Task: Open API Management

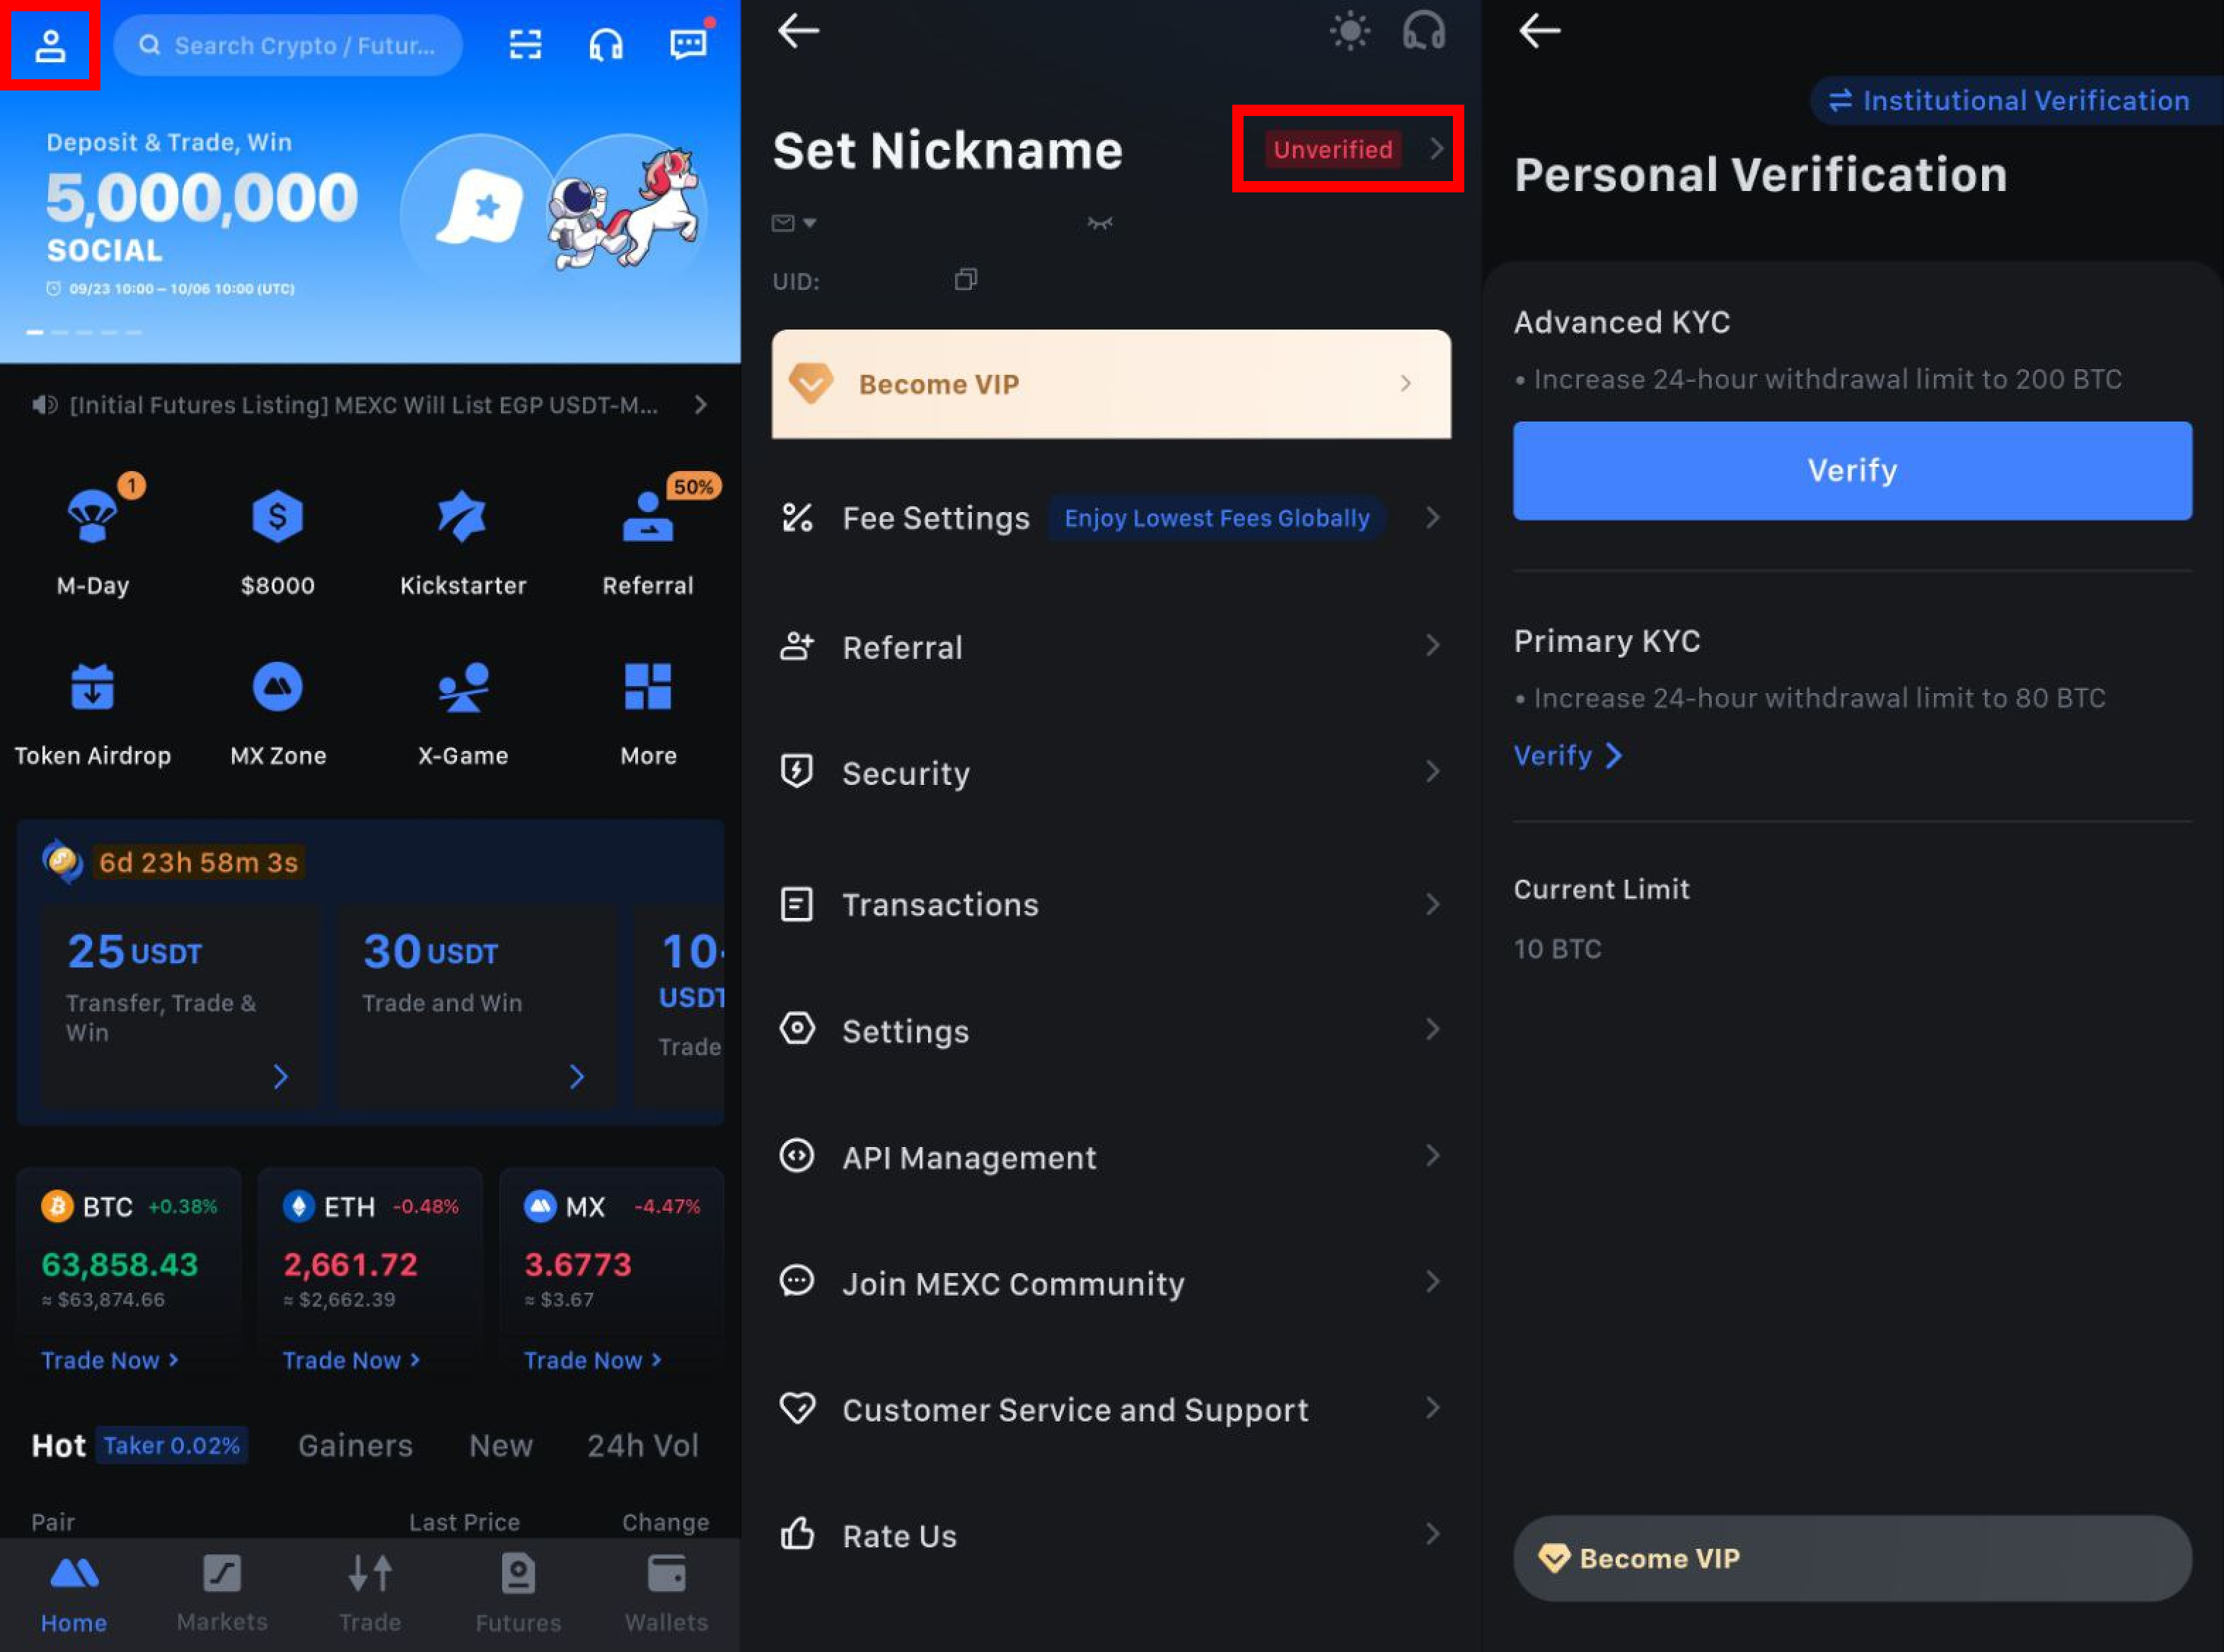Action: tap(1111, 1157)
